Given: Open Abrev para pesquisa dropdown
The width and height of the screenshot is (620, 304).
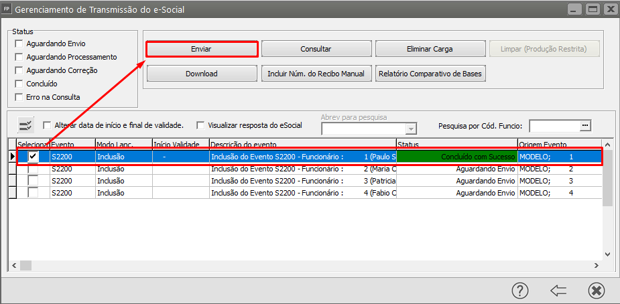Looking at the screenshot, I should tap(412, 129).
